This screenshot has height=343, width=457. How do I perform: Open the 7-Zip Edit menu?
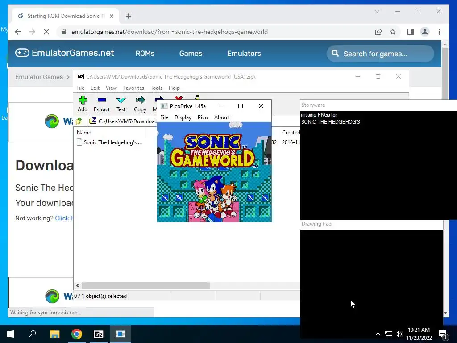click(x=95, y=88)
